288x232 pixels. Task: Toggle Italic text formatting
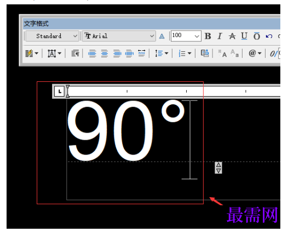coord(220,36)
